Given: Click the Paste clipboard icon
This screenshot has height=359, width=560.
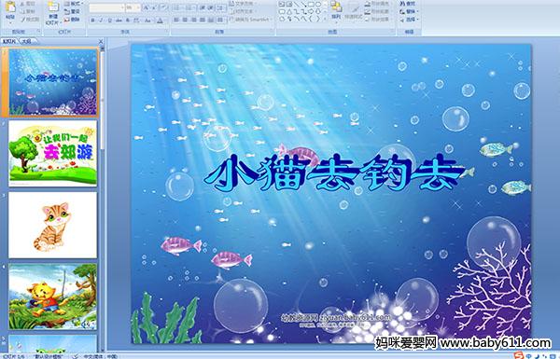Looking at the screenshot, I should click(x=10, y=7).
